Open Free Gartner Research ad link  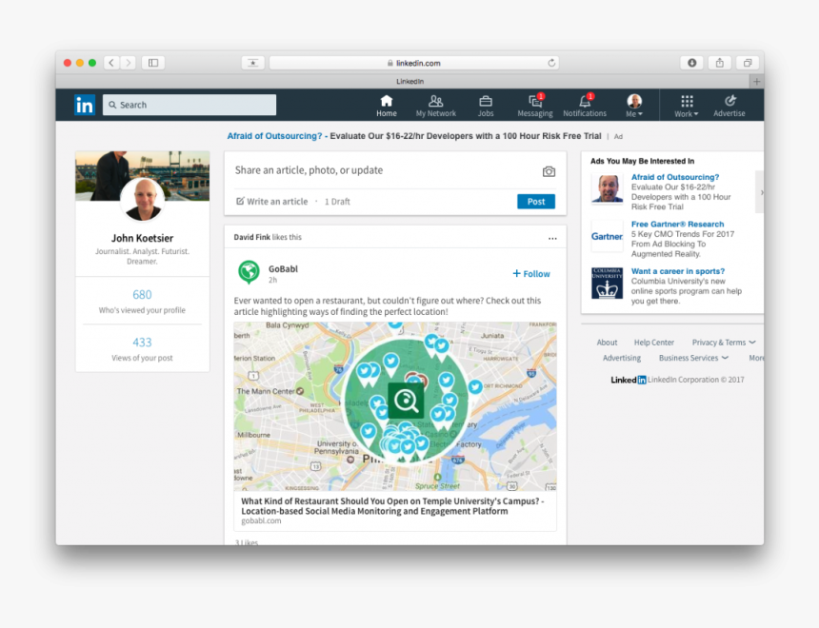[677, 224]
